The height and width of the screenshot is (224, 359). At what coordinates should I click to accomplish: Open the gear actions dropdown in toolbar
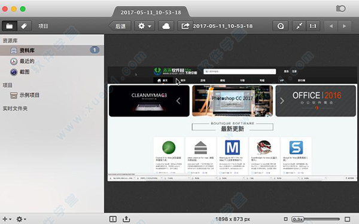point(144,26)
